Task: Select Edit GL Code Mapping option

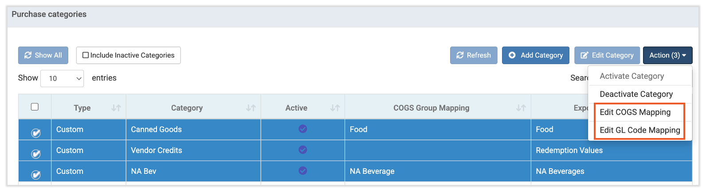Action: [x=639, y=130]
